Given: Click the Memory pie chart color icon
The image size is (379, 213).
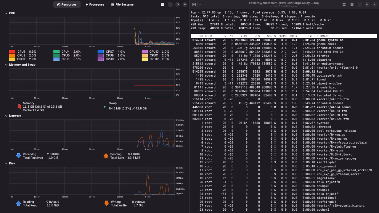Looking at the screenshot, I should pos(20,106).
